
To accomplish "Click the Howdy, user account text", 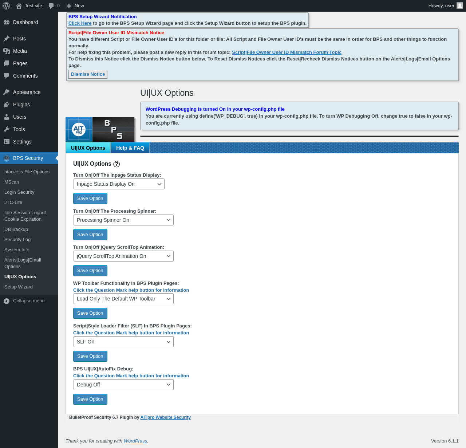I will 441,6.
